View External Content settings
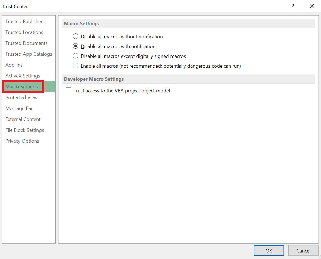This screenshot has height=259, width=321. (23, 119)
